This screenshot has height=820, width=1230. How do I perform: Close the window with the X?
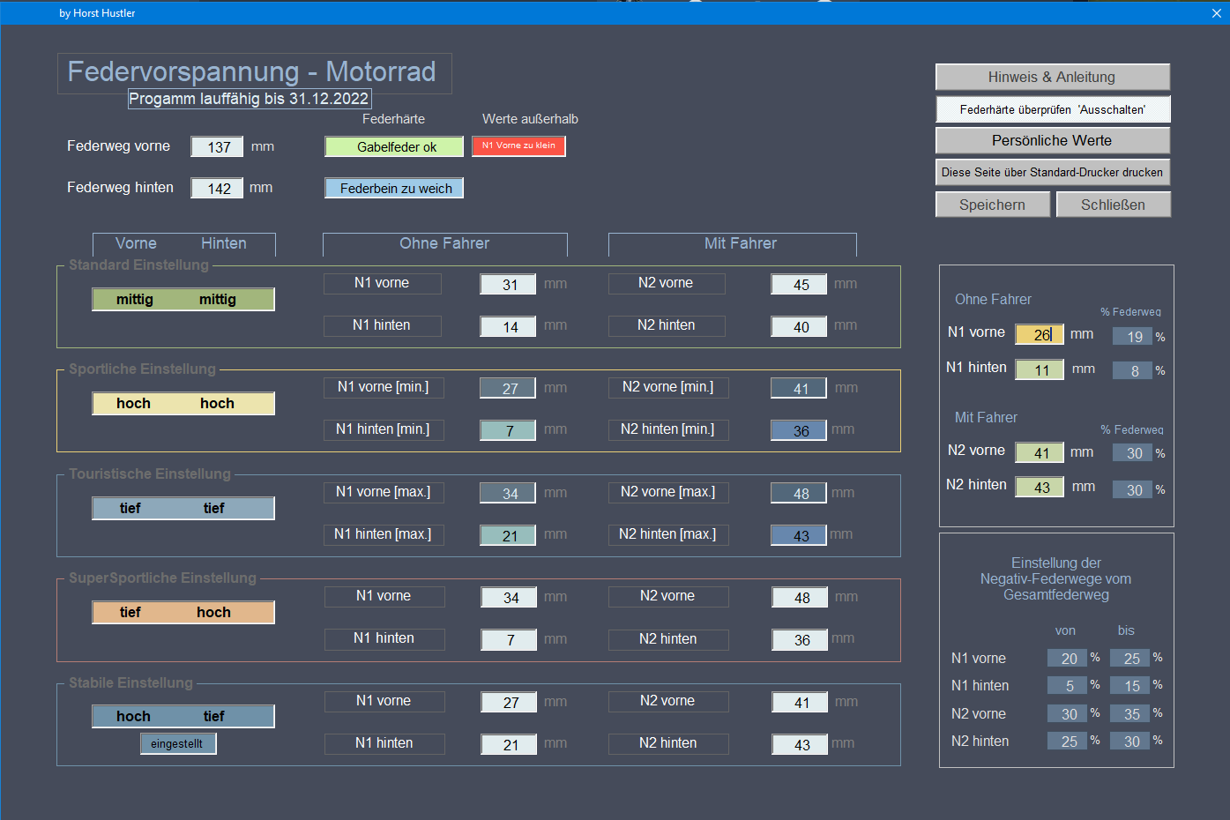[1217, 13]
